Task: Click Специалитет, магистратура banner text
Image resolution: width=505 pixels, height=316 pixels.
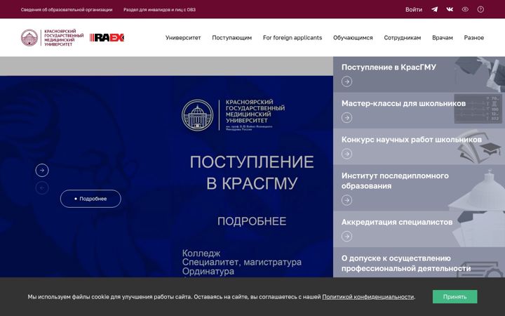Action: point(242,262)
